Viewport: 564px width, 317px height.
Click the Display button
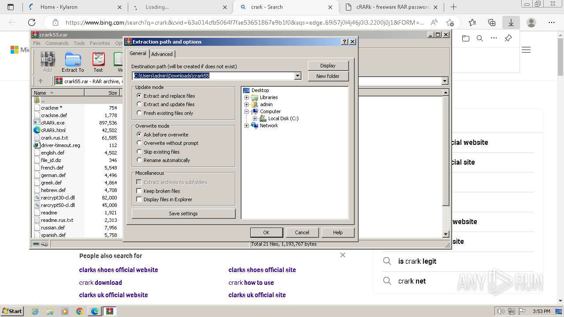point(328,66)
